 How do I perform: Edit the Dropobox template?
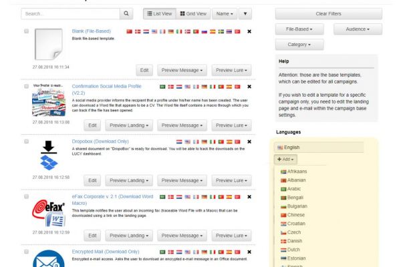click(92, 181)
